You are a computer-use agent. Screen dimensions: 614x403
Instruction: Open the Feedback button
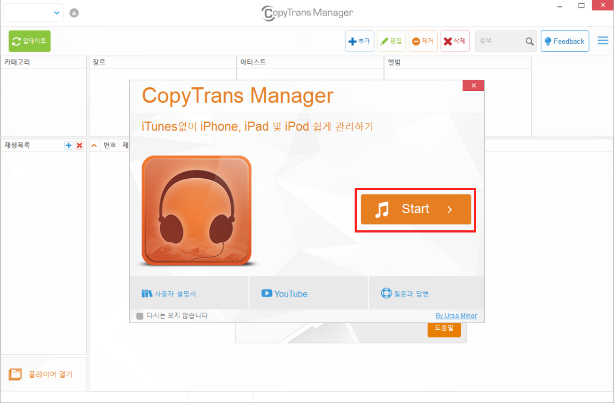(x=565, y=41)
